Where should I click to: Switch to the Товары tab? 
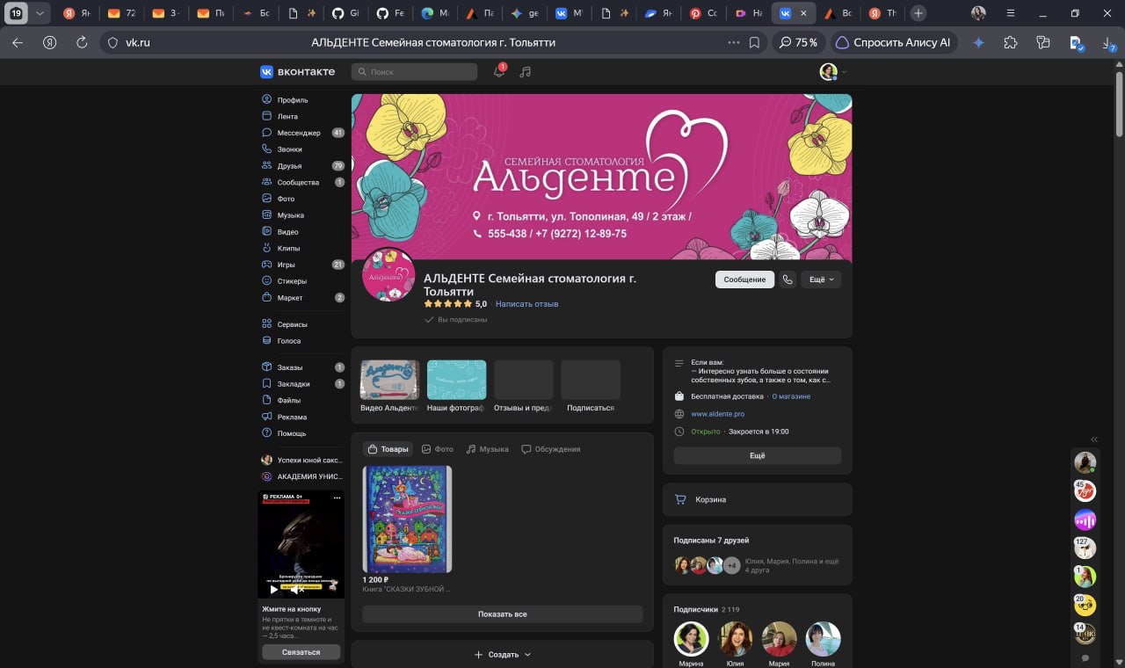tap(388, 449)
